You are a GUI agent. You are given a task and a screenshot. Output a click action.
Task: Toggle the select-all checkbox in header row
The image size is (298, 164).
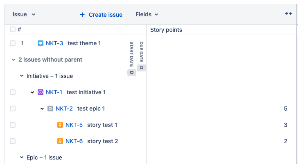pos(13,29)
